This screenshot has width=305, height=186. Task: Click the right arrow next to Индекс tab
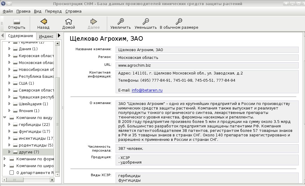[x=59, y=36]
